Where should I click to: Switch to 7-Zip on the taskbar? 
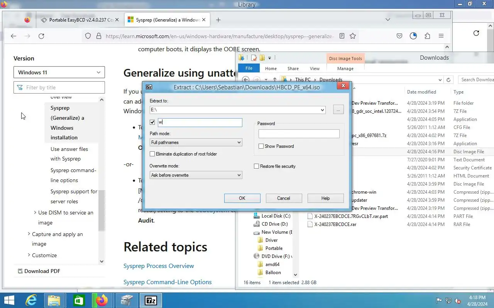[x=151, y=300]
